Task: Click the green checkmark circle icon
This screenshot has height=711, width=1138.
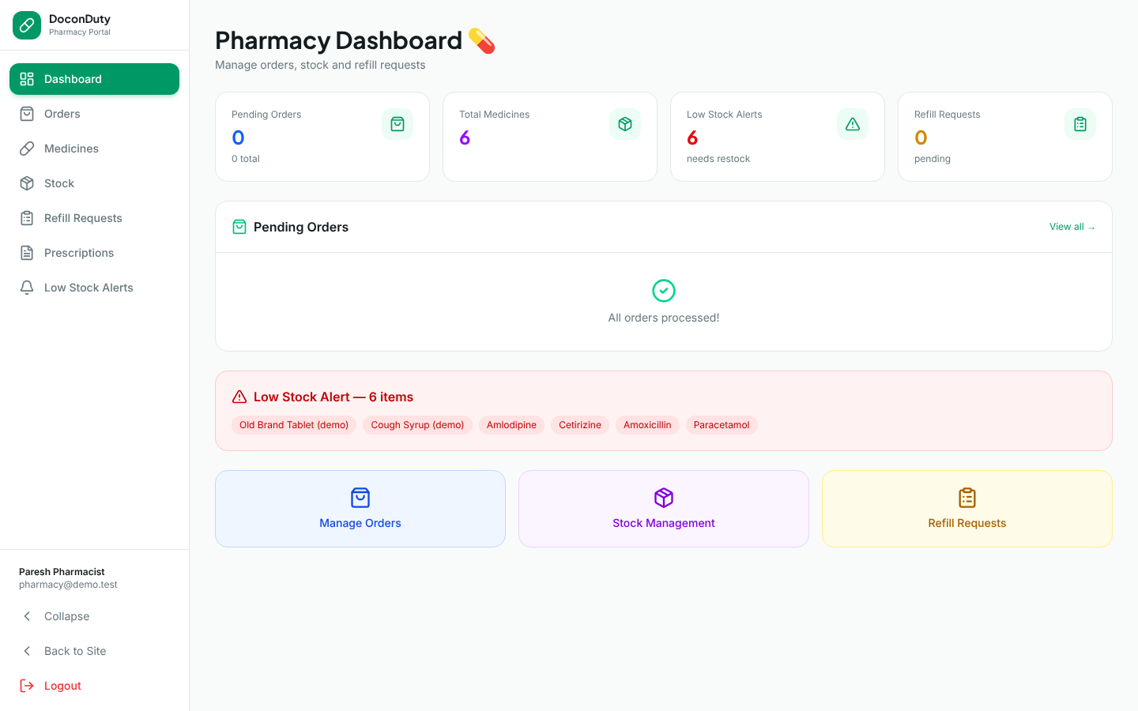Action: coord(664,291)
